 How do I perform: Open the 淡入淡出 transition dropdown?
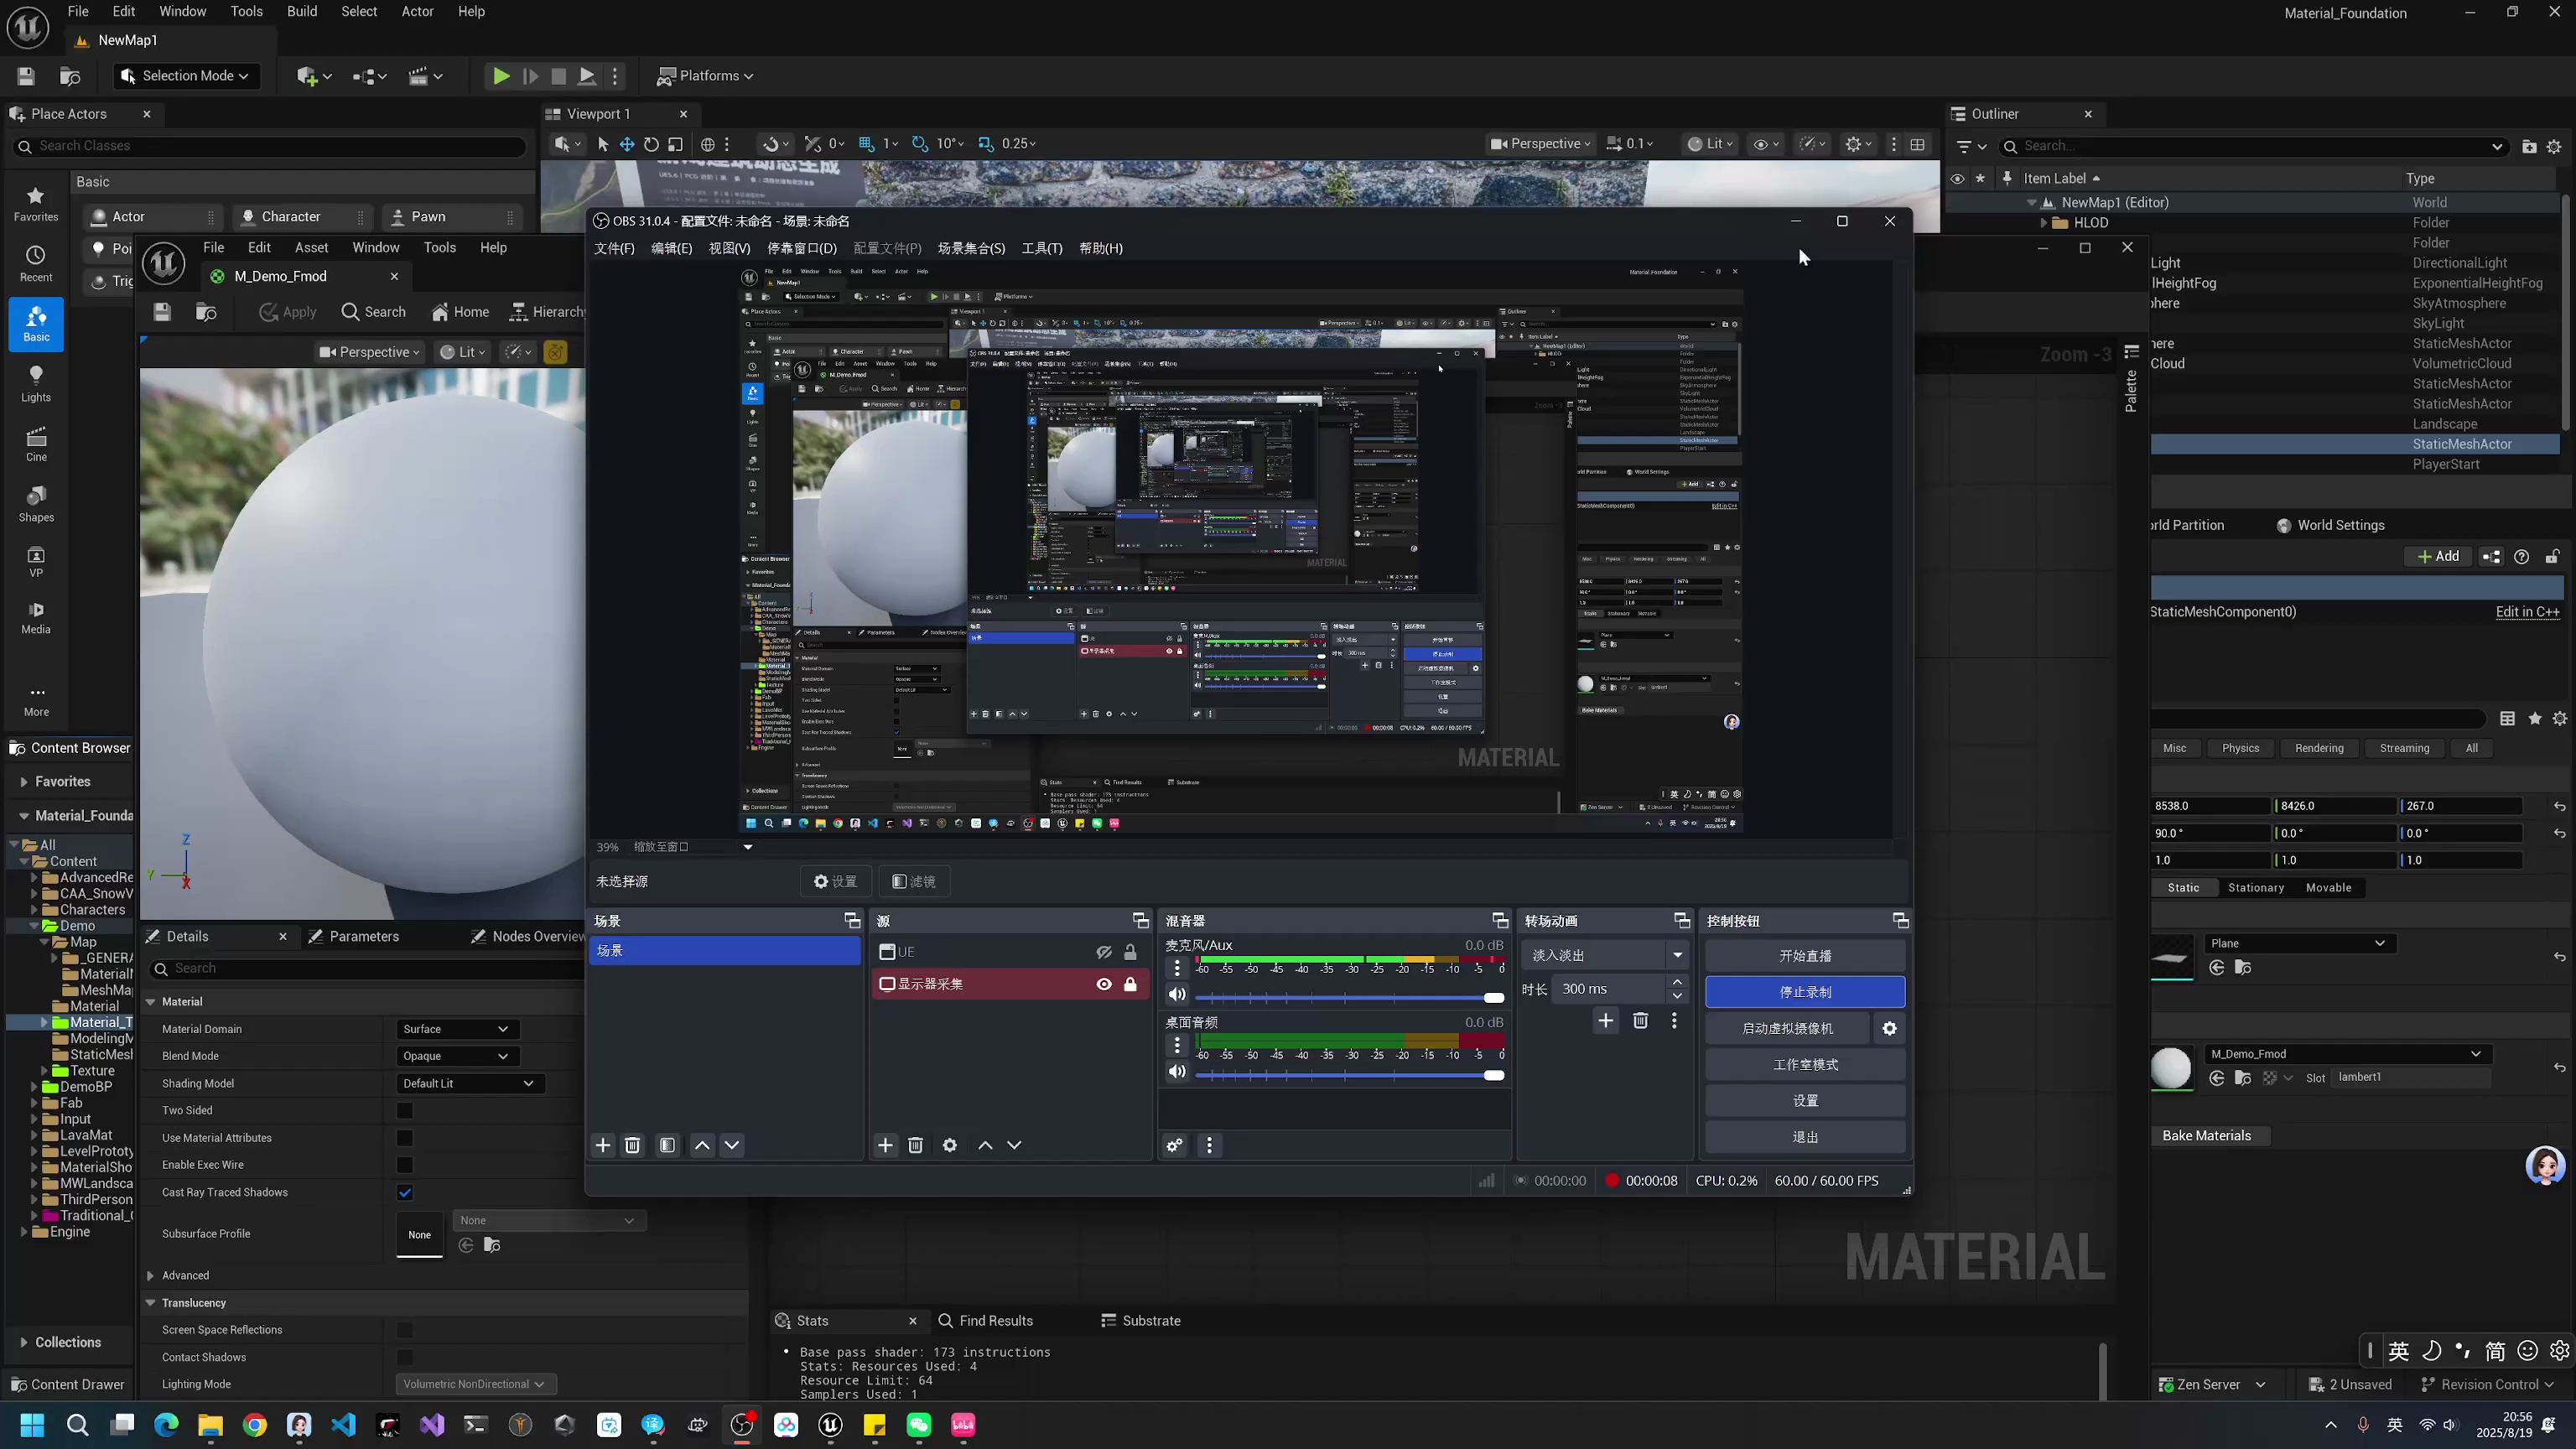tap(1605, 955)
